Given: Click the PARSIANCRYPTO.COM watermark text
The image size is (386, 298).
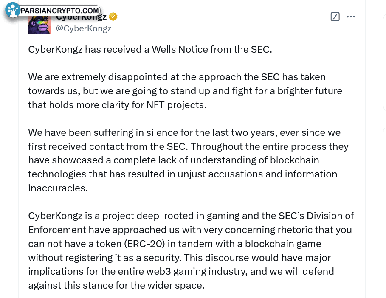Looking at the screenshot, I should [59, 11].
